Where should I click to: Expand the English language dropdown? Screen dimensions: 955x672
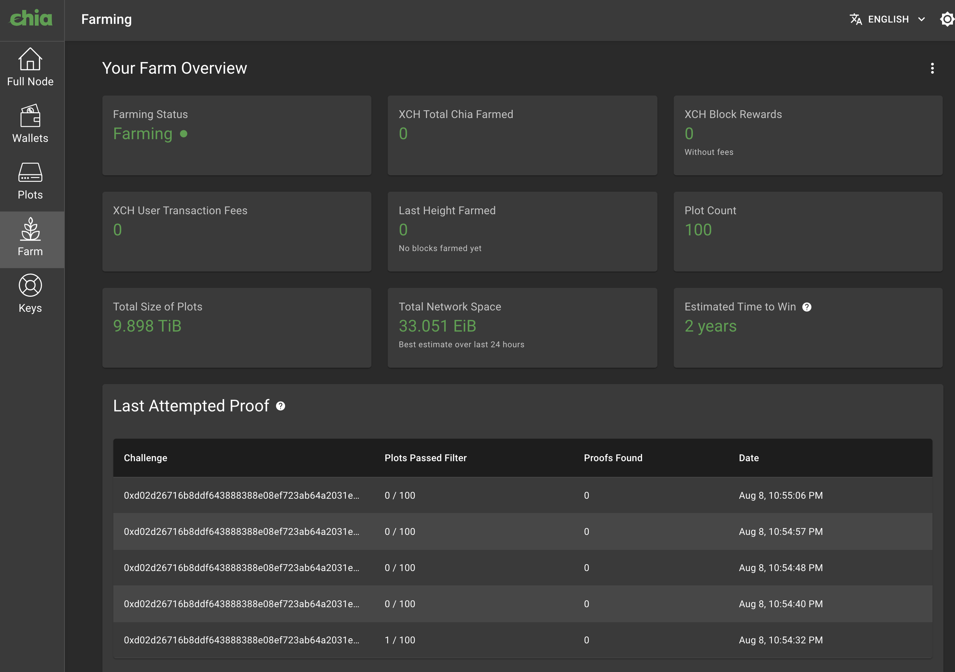click(x=888, y=19)
